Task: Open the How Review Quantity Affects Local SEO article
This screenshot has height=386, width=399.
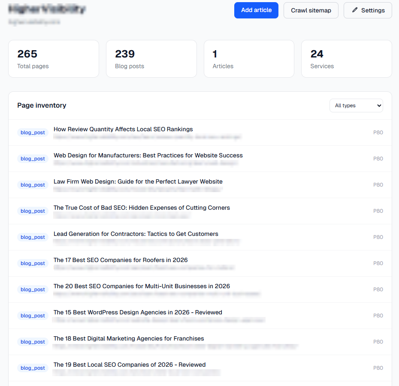Action: pos(123,129)
